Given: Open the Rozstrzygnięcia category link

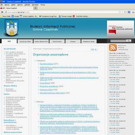Looking at the screenshot, I should pos(46,64).
